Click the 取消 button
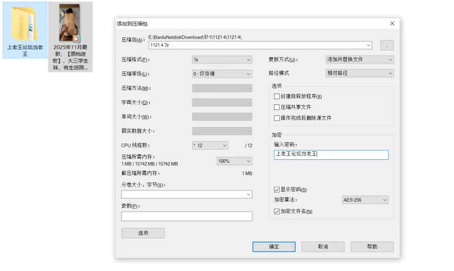Image resolution: width=454 pixels, height=271 pixels. 323,247
